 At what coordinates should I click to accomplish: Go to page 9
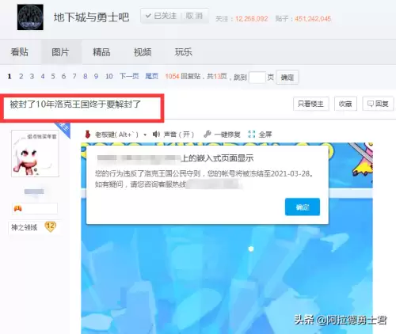point(96,77)
